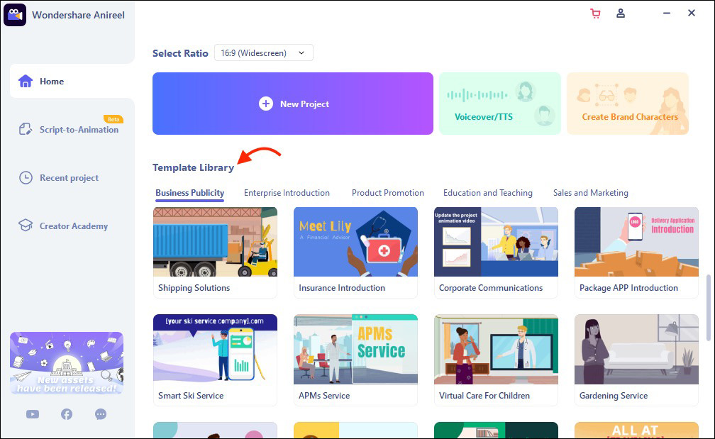Click the Corporate Communications caption text

click(491, 288)
